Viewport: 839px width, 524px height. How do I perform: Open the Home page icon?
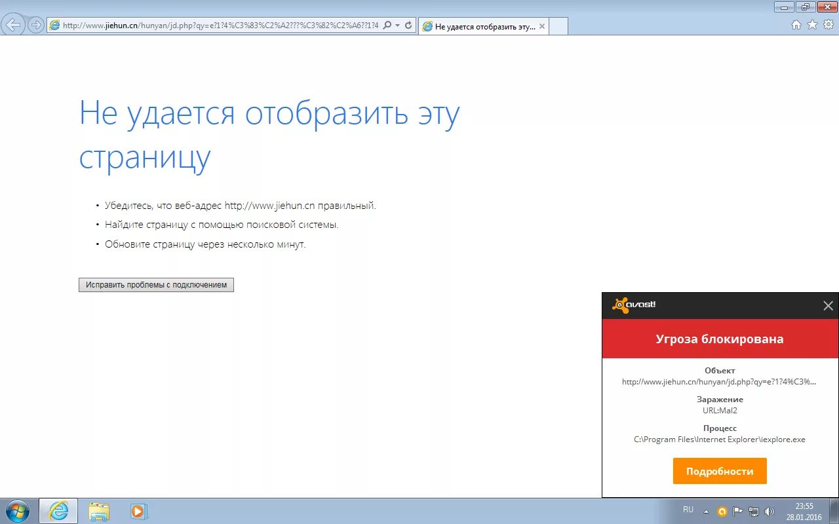click(796, 25)
